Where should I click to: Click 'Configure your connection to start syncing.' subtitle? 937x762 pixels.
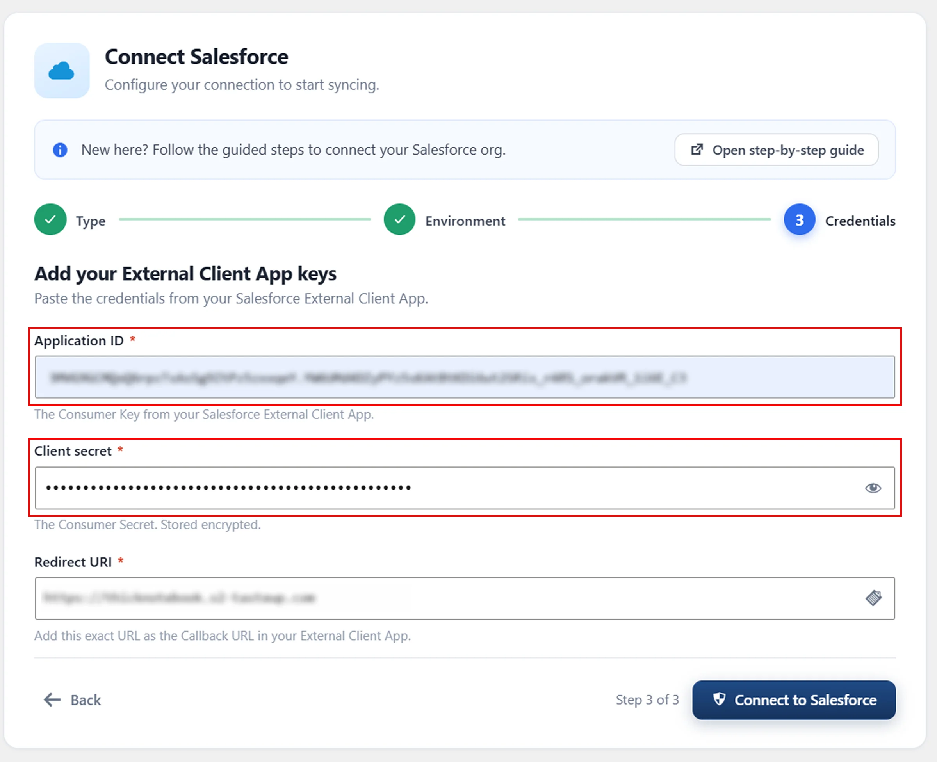(242, 85)
